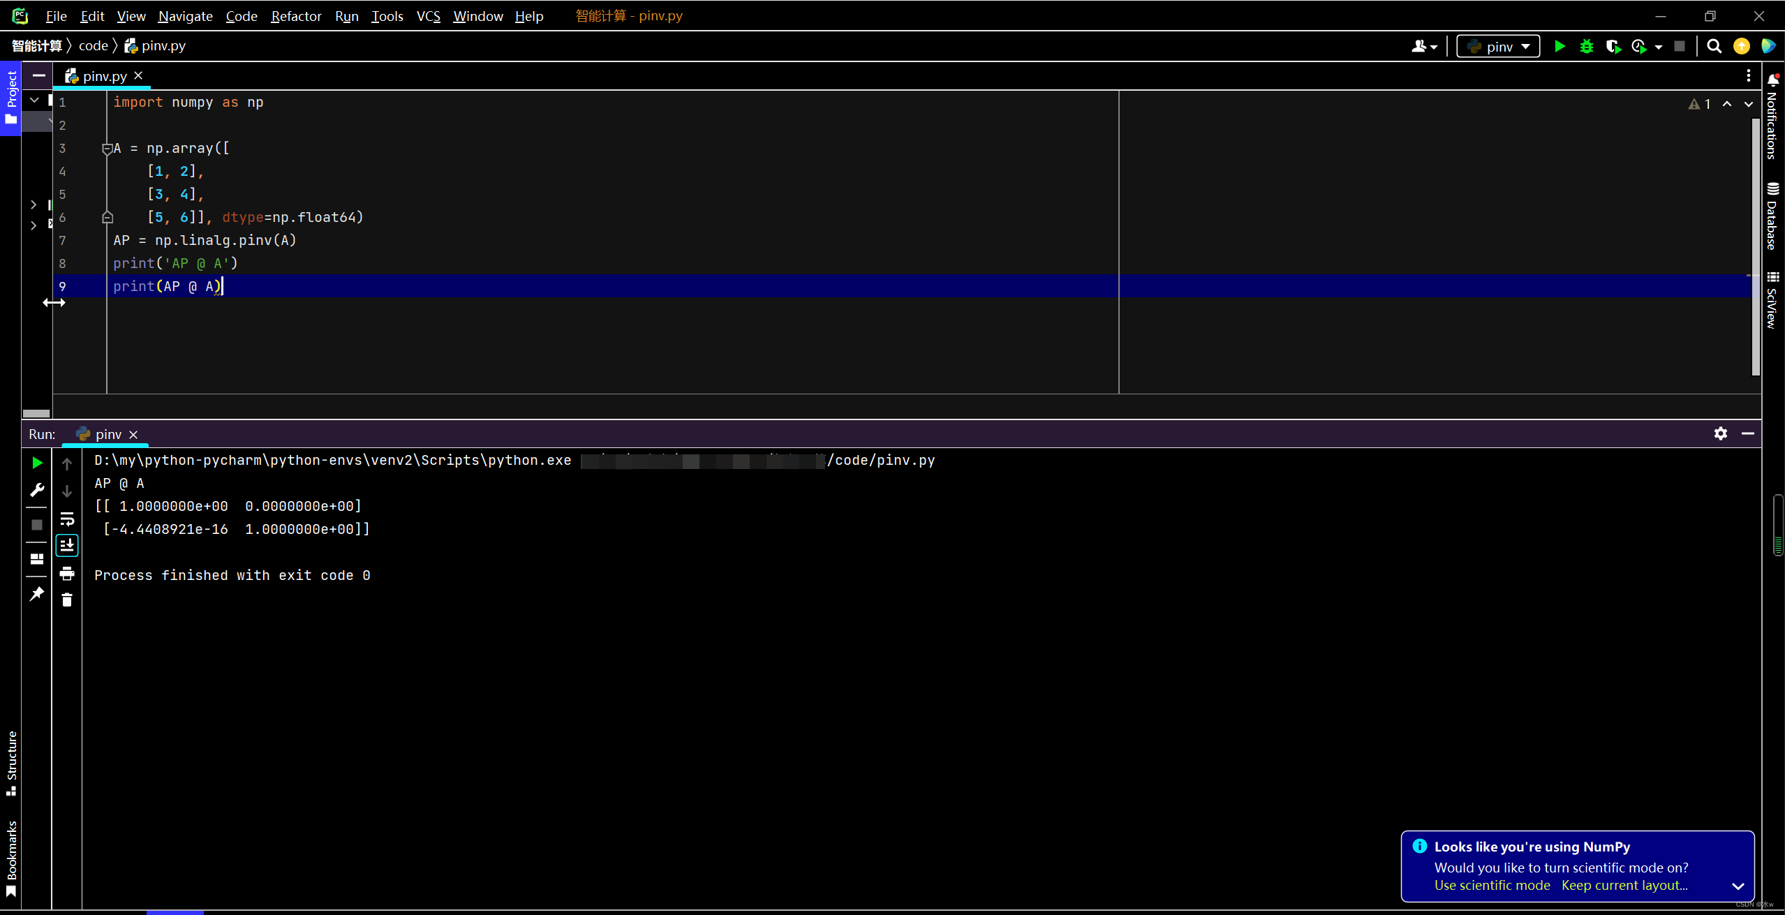Click the Keep current layout link
1785x915 pixels.
(1624, 885)
